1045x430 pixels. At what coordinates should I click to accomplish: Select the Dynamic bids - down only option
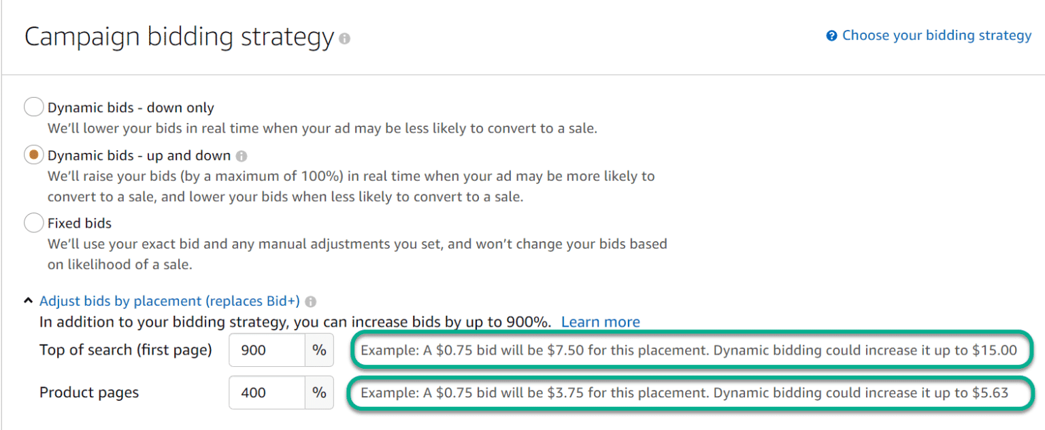33,107
